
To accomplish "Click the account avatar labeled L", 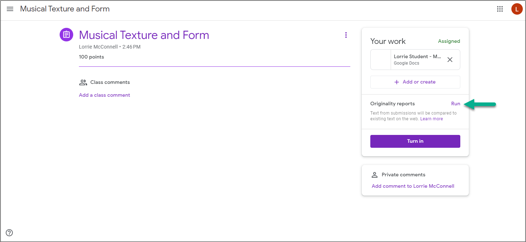I will coord(517,9).
